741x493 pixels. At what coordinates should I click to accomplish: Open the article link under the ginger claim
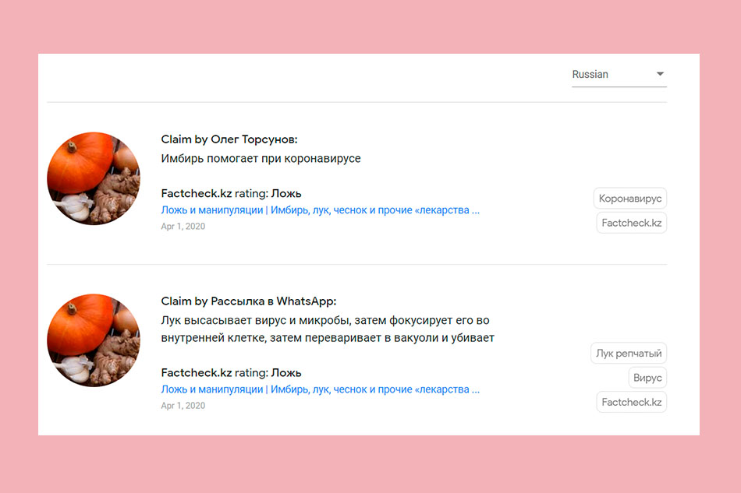[x=320, y=210]
